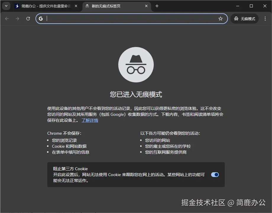272x213 pixels.
Task: Click the back navigation arrow
Action: tap(7, 18)
